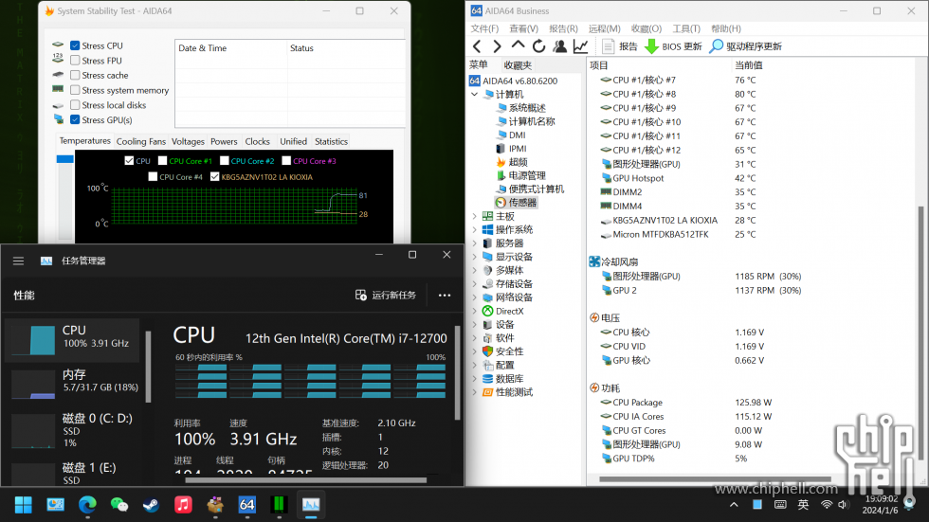Open WeChat from the taskbar

tap(119, 505)
